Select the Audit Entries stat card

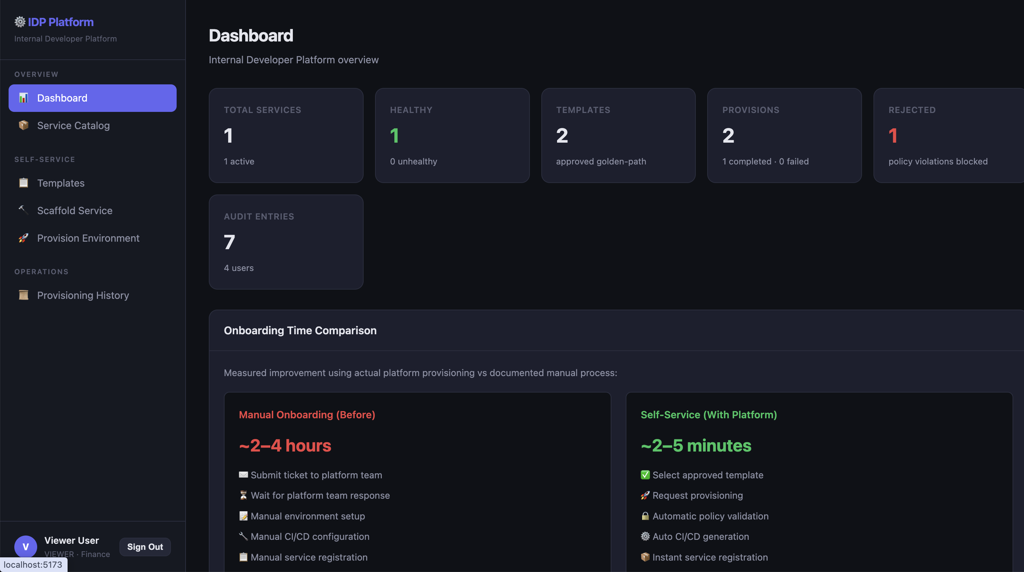coord(286,242)
